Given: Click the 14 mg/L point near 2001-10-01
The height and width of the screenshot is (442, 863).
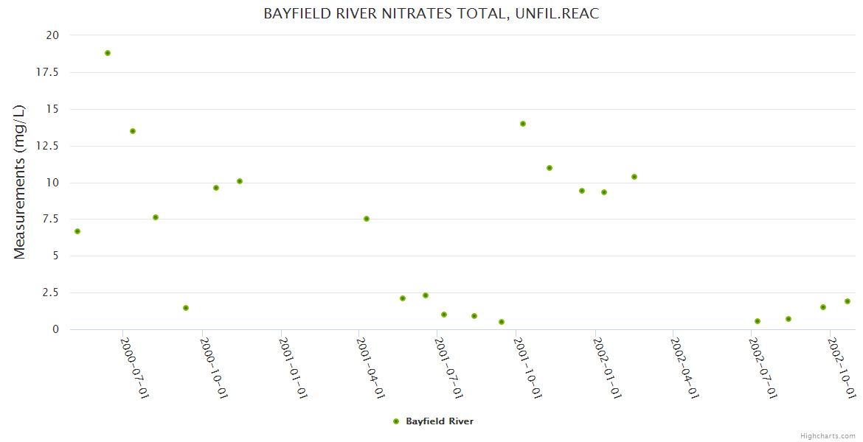Looking at the screenshot, I should click(x=523, y=124).
